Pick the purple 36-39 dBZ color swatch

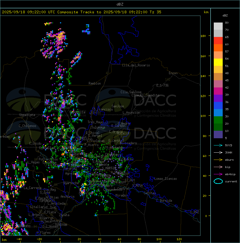(x=218, y=98)
